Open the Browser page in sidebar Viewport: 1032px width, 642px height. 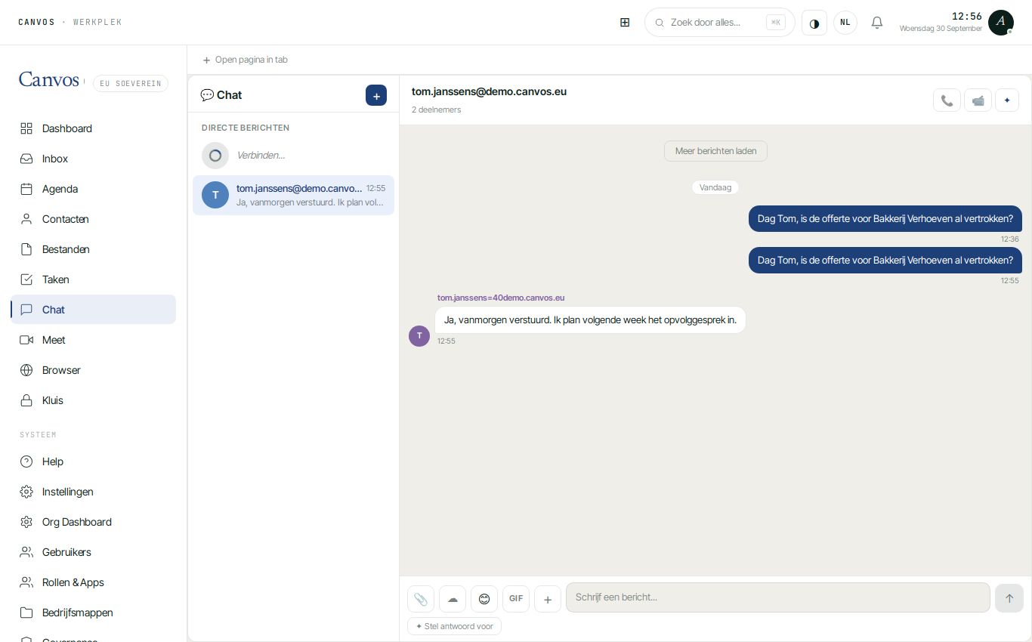tap(94, 370)
